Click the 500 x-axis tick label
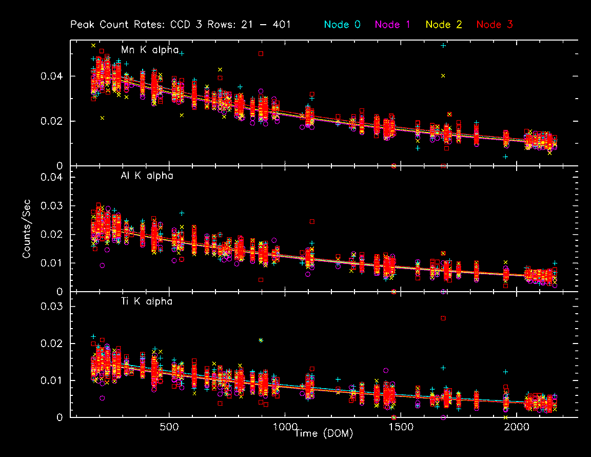This screenshot has height=457, width=591. (169, 427)
